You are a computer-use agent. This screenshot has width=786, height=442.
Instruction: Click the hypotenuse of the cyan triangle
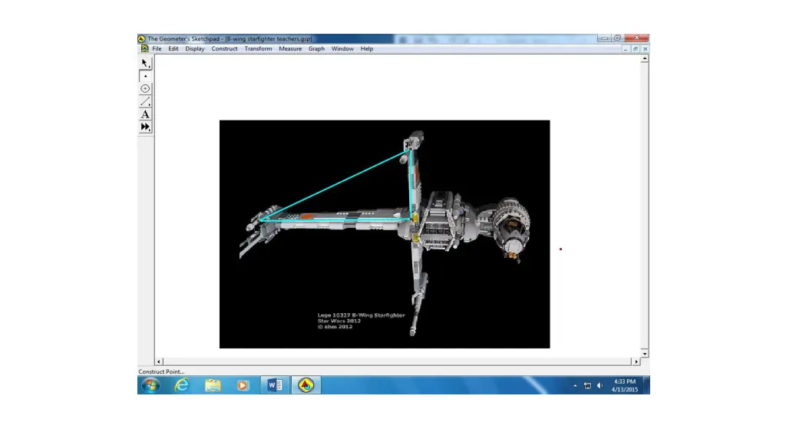point(335,184)
